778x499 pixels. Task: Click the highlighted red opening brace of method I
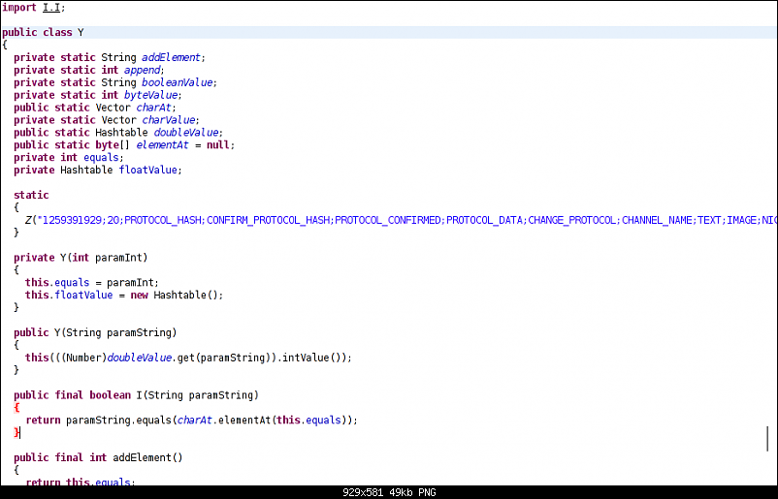click(x=16, y=407)
